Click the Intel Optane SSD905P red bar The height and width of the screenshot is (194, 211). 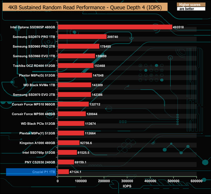[x=115, y=27]
